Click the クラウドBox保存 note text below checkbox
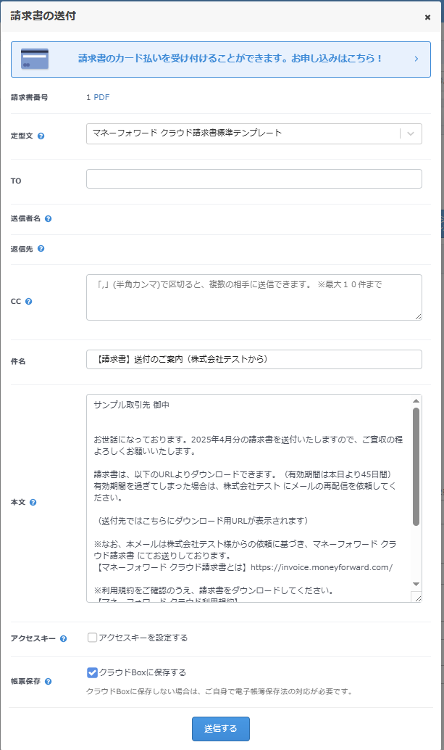 point(220,691)
